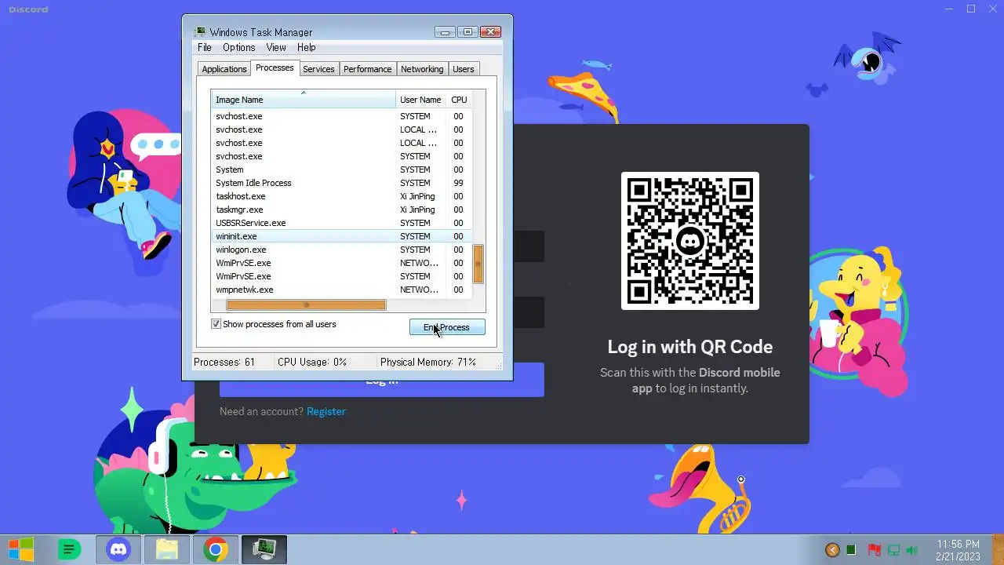Close the Windows Task Manager window
This screenshot has width=1004, height=565.
click(491, 32)
